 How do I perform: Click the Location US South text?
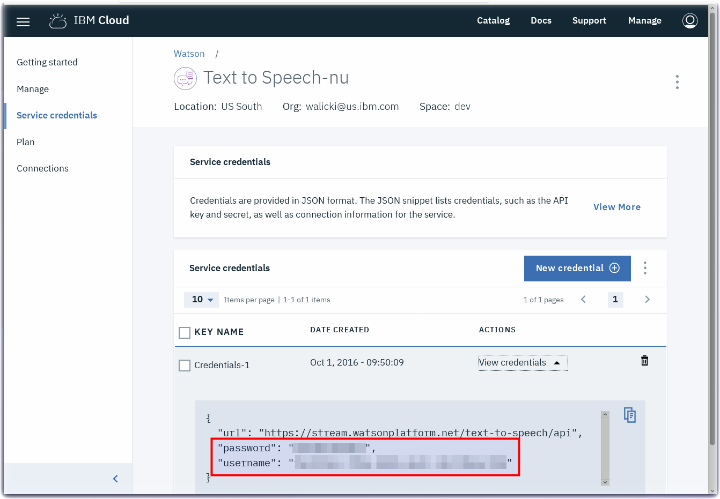[x=218, y=107]
